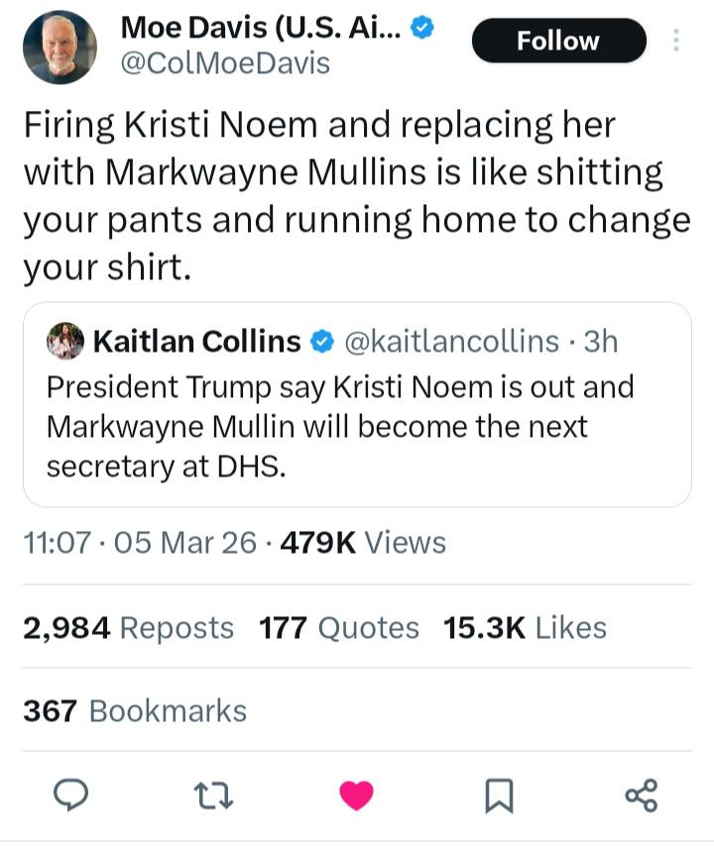Image resolution: width=714 pixels, height=846 pixels.
Task: Open the reply comment icon
Action: point(70,794)
